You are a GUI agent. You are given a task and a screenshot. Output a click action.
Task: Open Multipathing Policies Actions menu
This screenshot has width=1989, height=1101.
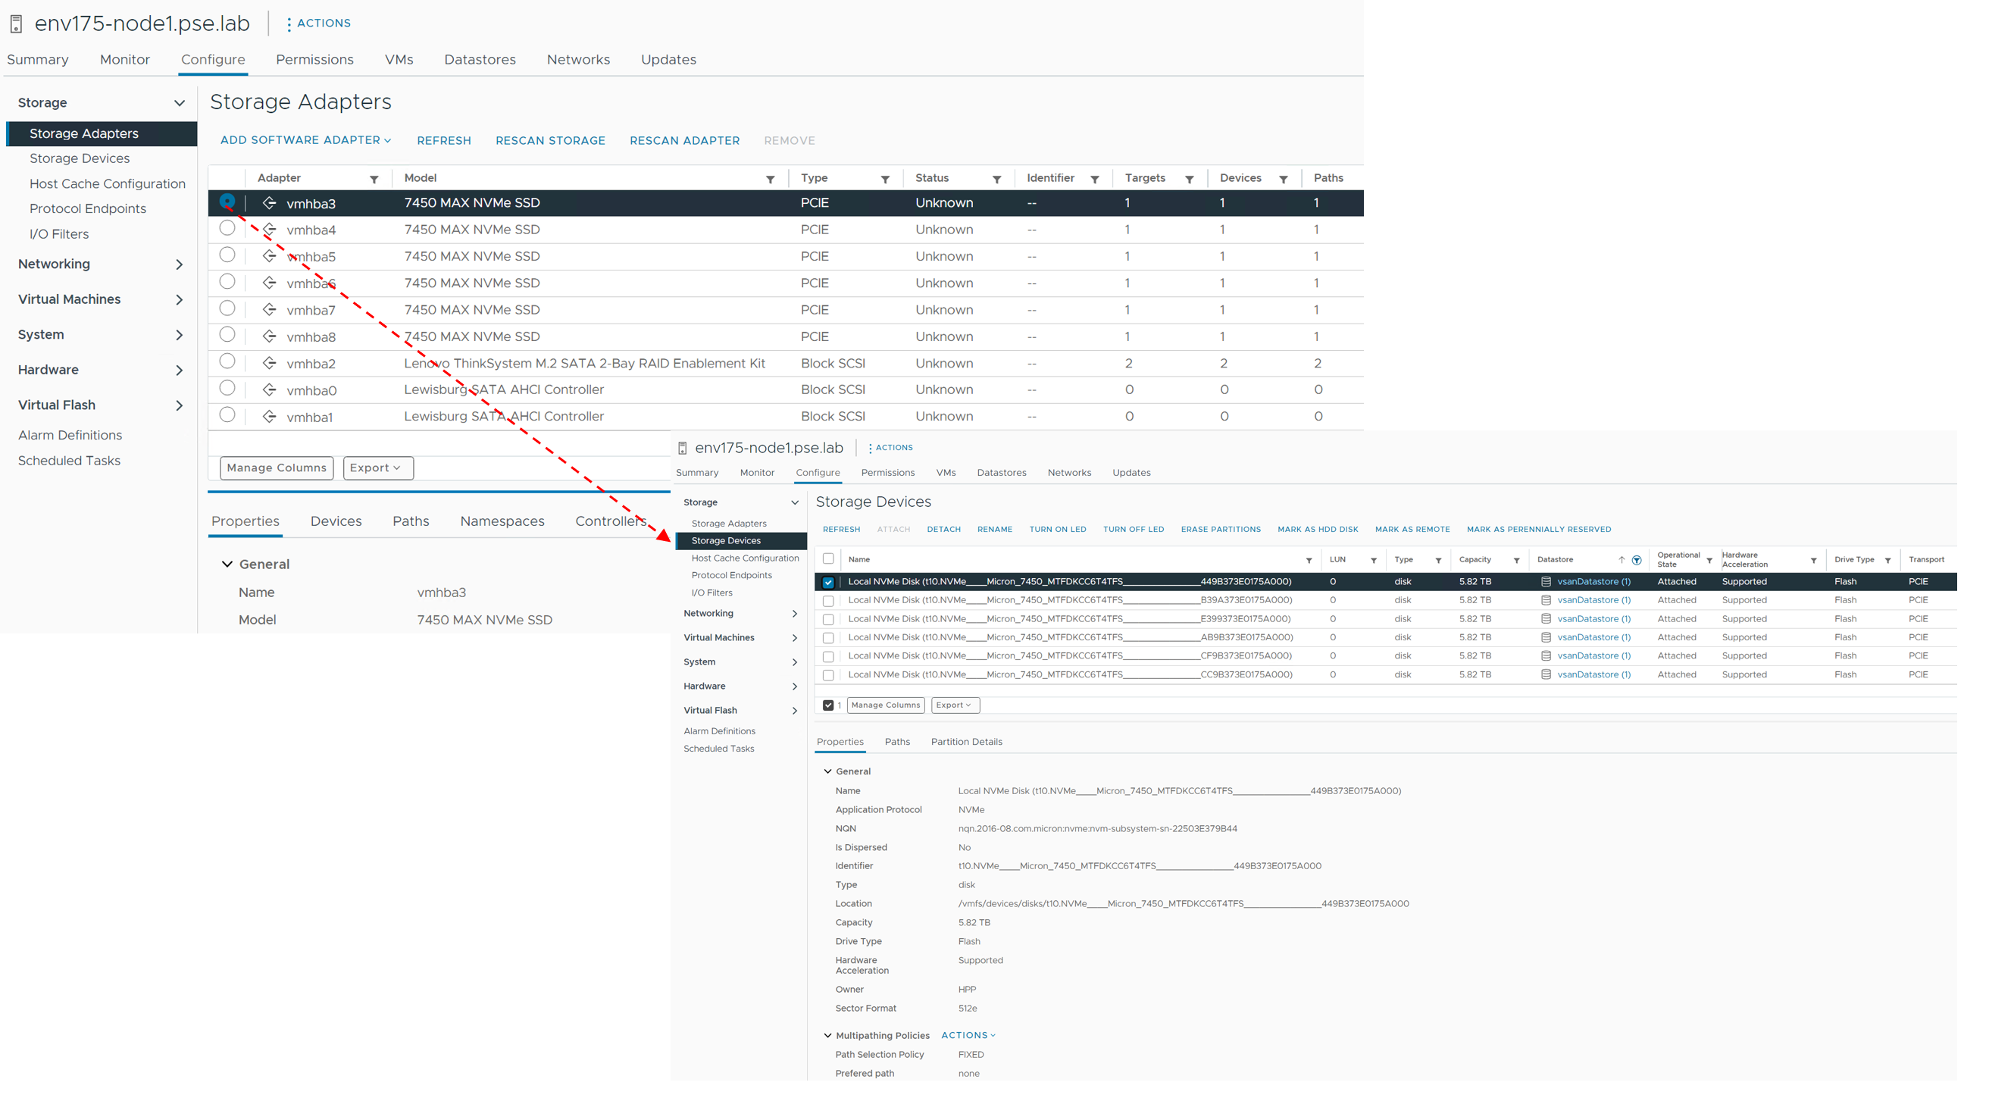(968, 1034)
